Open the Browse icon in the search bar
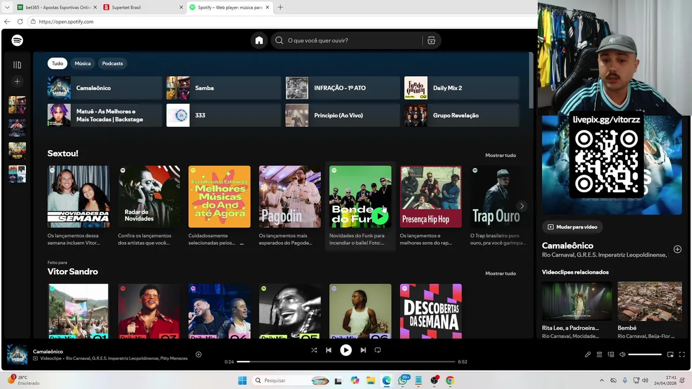692x389 pixels. click(x=431, y=41)
